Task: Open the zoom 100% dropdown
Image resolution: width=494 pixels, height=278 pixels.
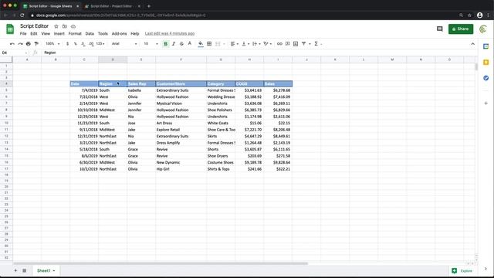Action: (52, 44)
